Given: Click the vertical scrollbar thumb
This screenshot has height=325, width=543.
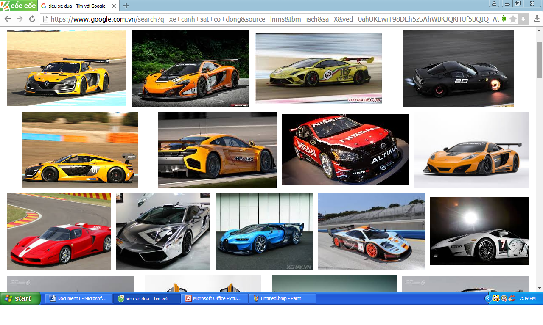Looking at the screenshot, I should tap(539, 59).
